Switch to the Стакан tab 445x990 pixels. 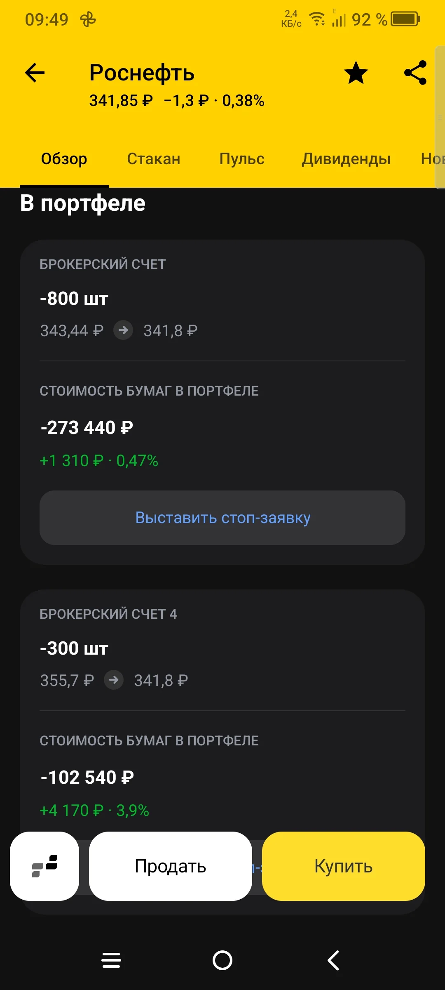pyautogui.click(x=154, y=159)
